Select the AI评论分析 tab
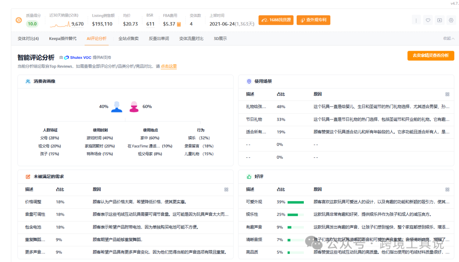 (96, 38)
